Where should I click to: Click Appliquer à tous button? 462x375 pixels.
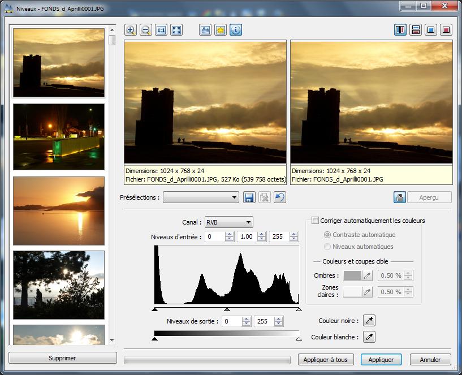tap(325, 360)
